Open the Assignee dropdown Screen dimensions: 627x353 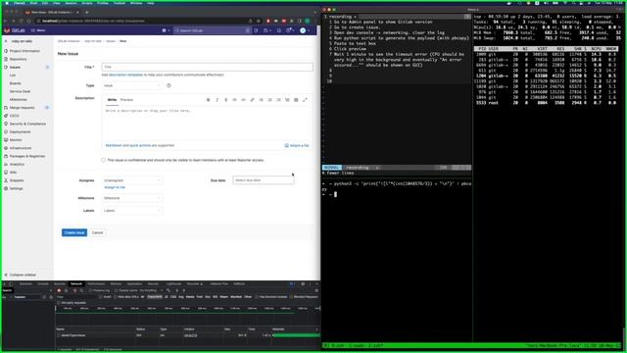click(x=132, y=180)
